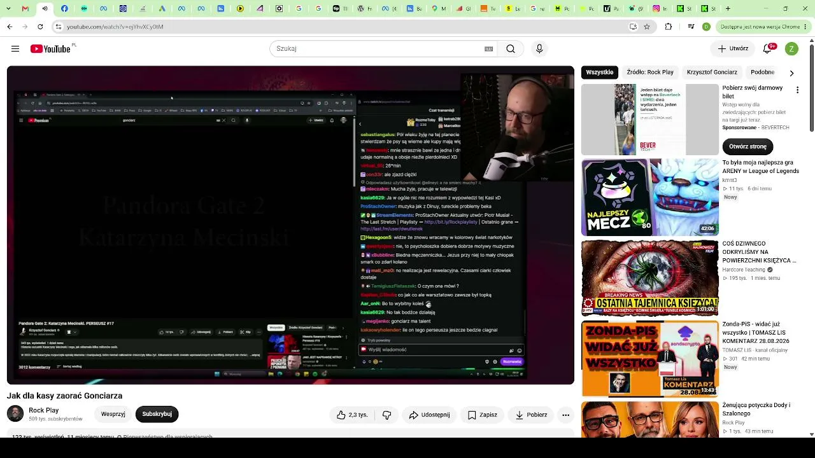Open title 'Żenująca potyczka Dody i Szalonego'
This screenshot has height=458, width=815.
pyautogui.click(x=756, y=409)
